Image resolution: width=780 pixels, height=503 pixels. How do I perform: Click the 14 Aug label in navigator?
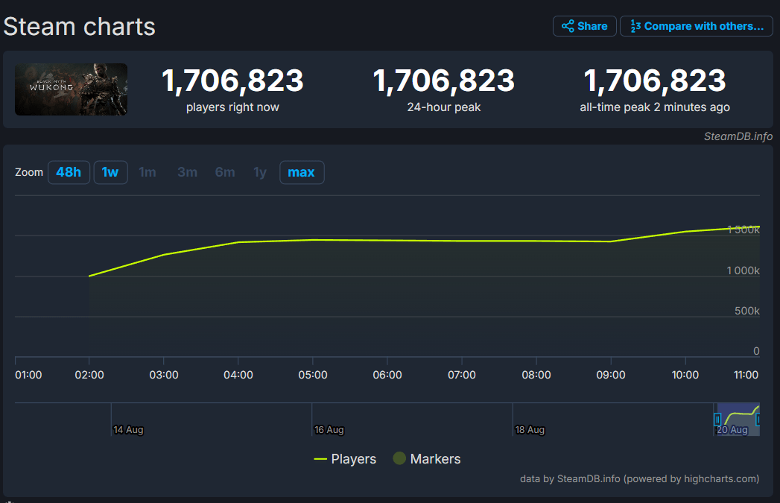[x=128, y=429]
